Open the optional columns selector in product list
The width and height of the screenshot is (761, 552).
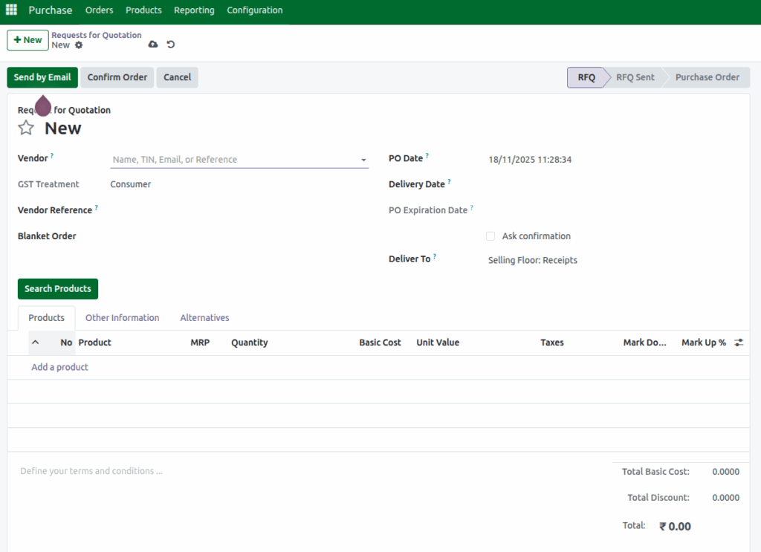[738, 342]
